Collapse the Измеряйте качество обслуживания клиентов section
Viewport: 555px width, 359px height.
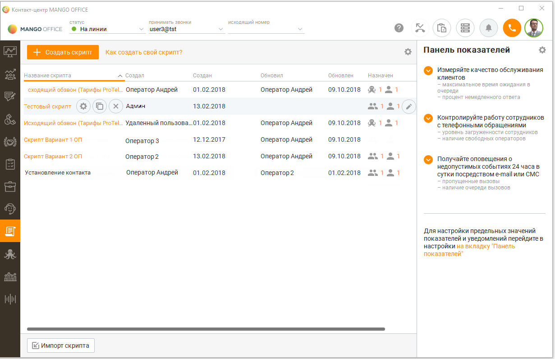click(428, 71)
